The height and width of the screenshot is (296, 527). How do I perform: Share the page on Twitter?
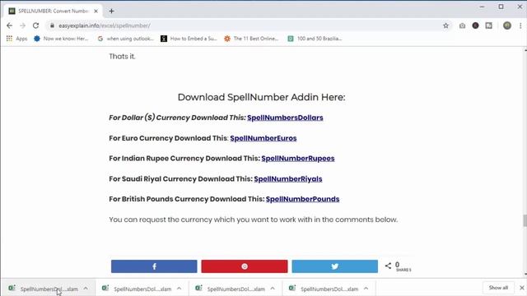(x=335, y=266)
